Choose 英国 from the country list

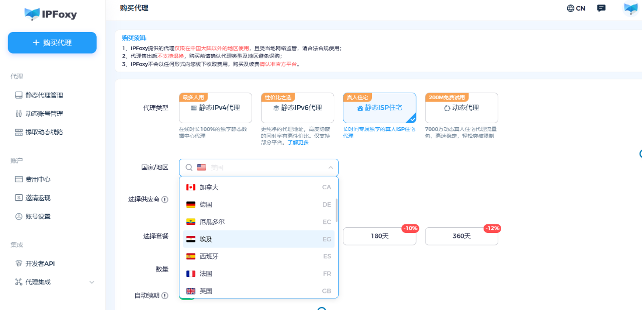[259, 290]
